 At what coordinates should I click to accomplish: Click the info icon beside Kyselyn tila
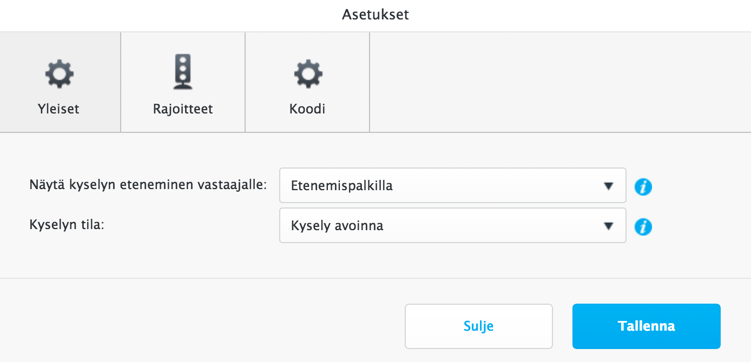click(643, 226)
